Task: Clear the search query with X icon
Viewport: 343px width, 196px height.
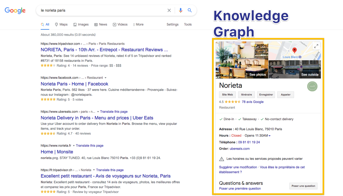Action: 169,10
